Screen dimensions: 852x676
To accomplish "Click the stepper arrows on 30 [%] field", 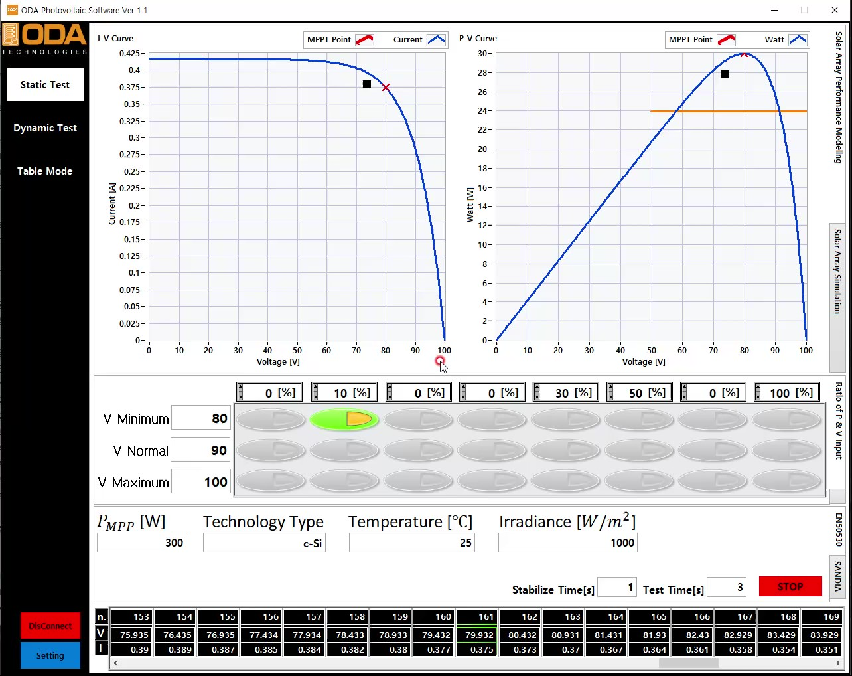I will tap(537, 392).
